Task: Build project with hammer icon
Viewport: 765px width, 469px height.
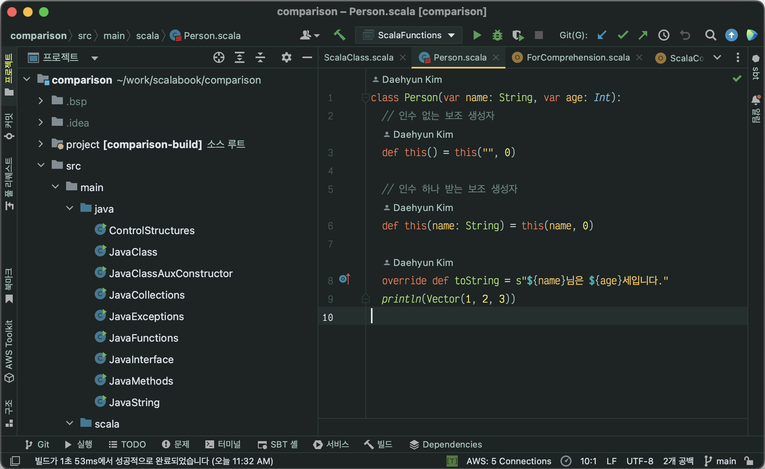Action: 340,35
